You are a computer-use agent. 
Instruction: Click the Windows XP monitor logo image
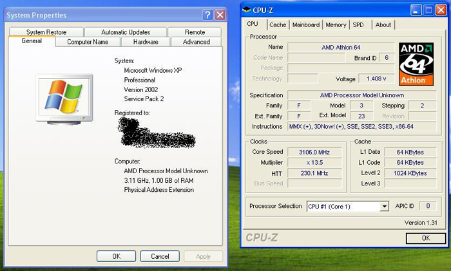point(64,99)
